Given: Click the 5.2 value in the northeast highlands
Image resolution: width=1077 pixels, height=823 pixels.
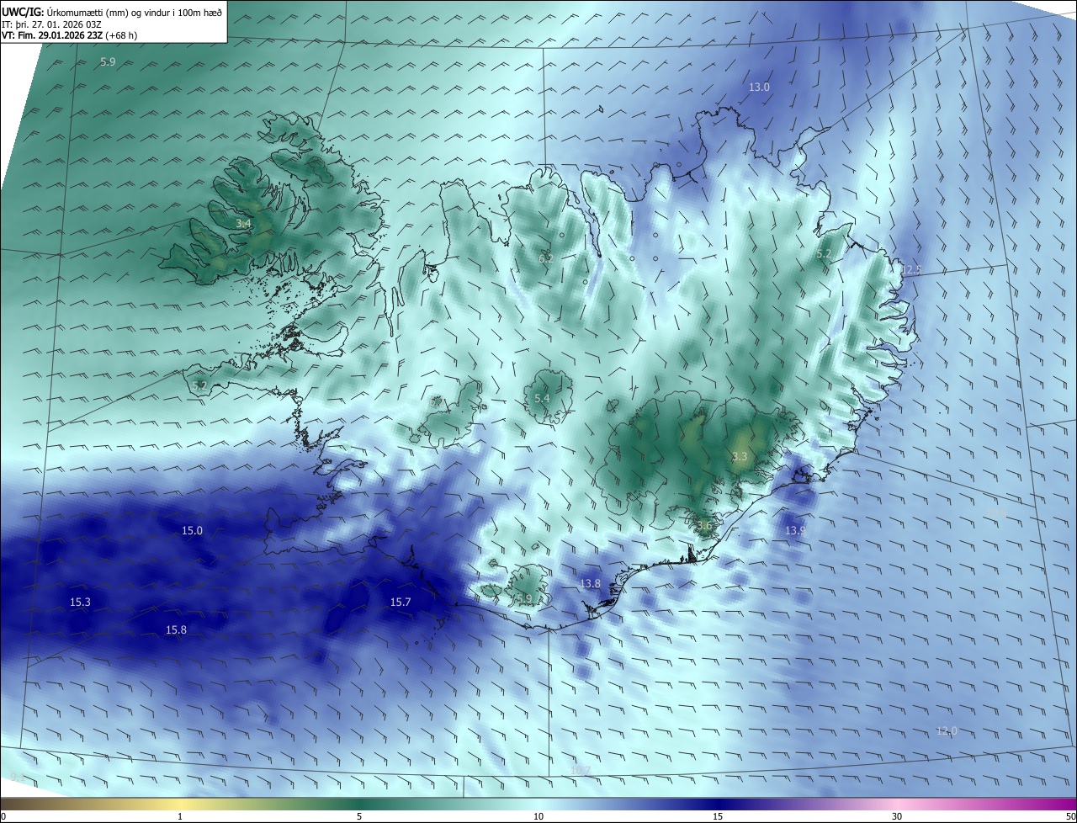Looking at the screenshot, I should (x=824, y=253).
